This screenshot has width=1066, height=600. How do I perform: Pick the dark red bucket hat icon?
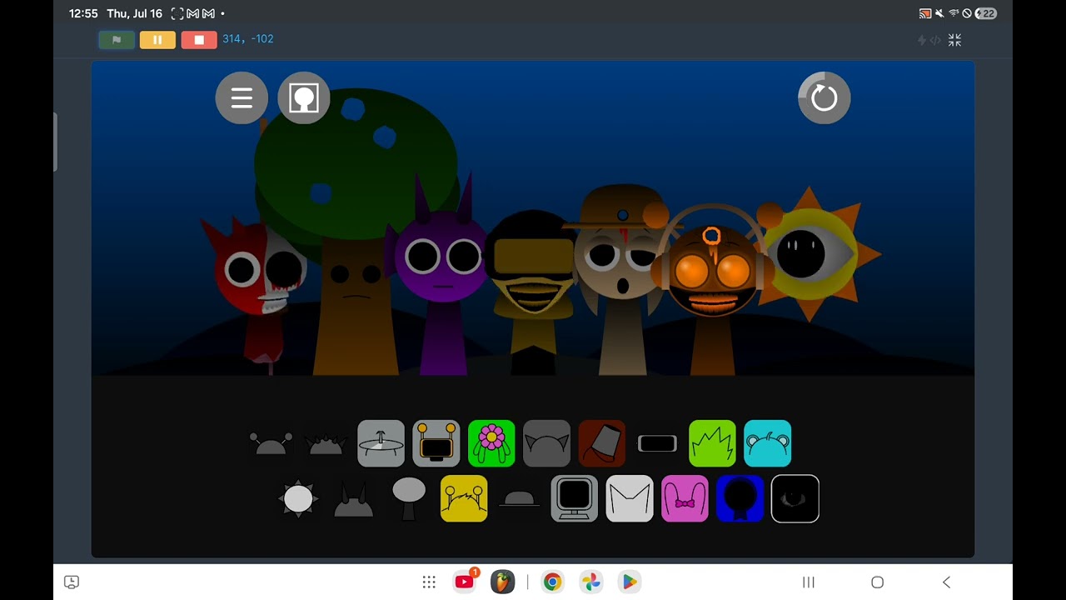(x=602, y=443)
